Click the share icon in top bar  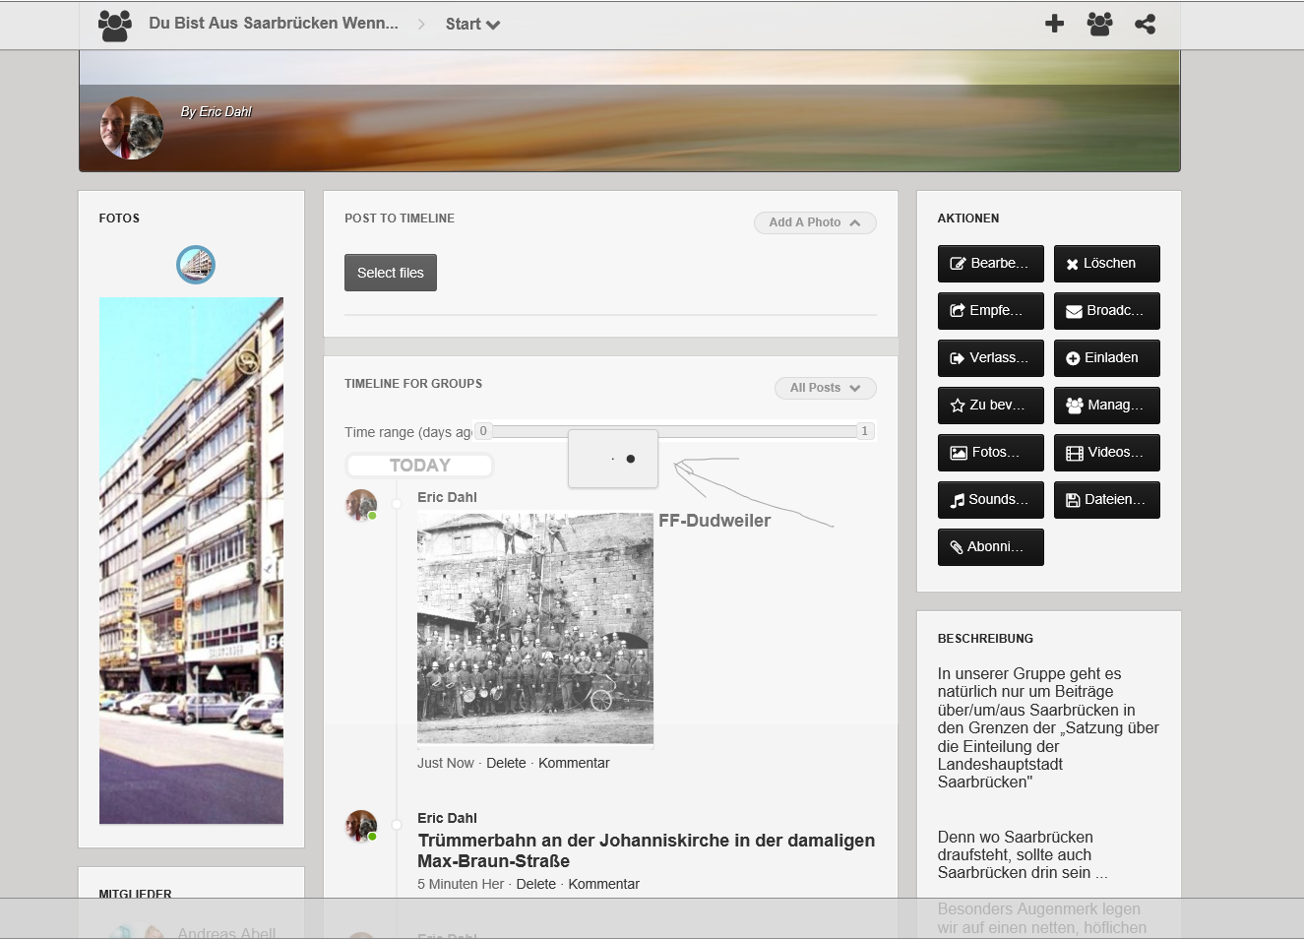click(x=1145, y=24)
